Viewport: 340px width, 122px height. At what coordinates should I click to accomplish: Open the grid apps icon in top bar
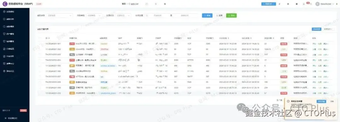click(165, 4)
